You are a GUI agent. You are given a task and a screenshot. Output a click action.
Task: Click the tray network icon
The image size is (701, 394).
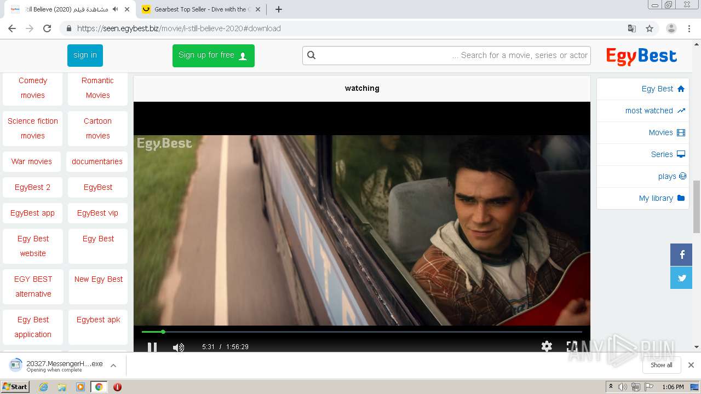click(635, 387)
